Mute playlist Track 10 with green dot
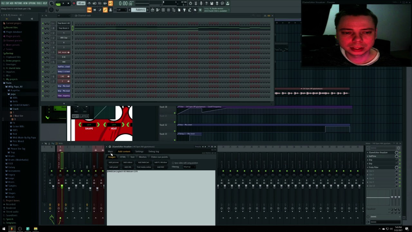The height and width of the screenshot is (232, 412). click(175, 113)
